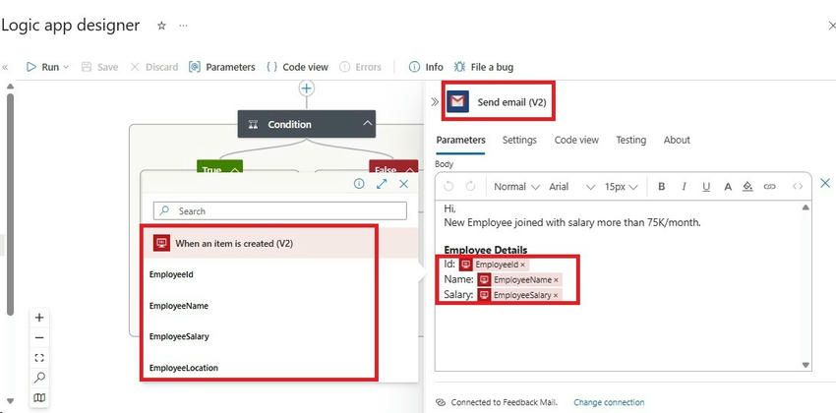Image resolution: width=836 pixels, height=413 pixels.
Task: Click the Info toolbar button
Action: pyautogui.click(x=426, y=67)
